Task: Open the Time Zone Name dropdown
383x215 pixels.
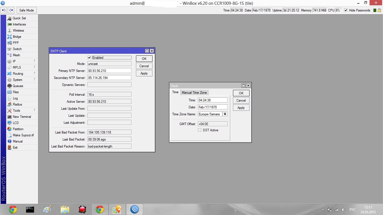Action: [225, 114]
